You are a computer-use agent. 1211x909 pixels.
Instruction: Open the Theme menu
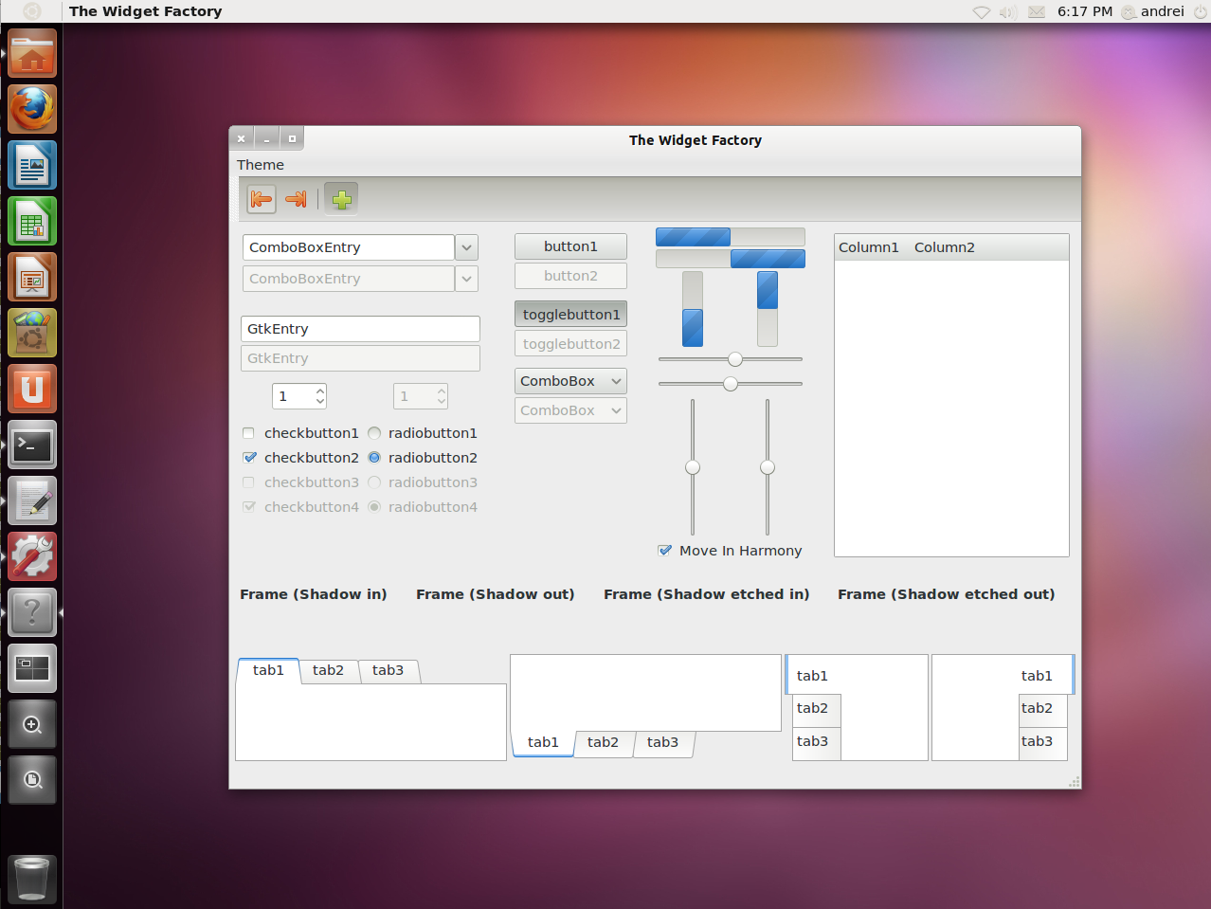(261, 165)
